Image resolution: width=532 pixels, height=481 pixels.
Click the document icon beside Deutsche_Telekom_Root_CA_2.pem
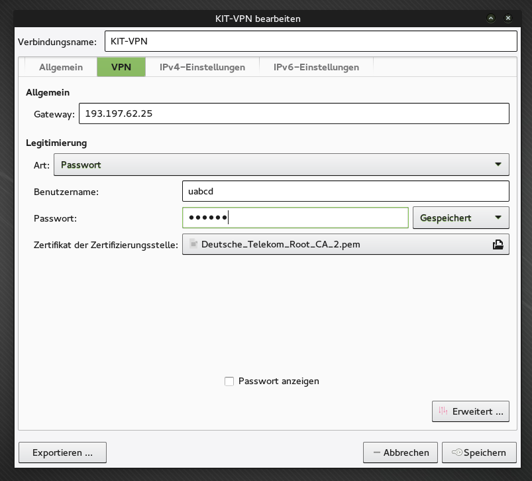click(x=193, y=244)
